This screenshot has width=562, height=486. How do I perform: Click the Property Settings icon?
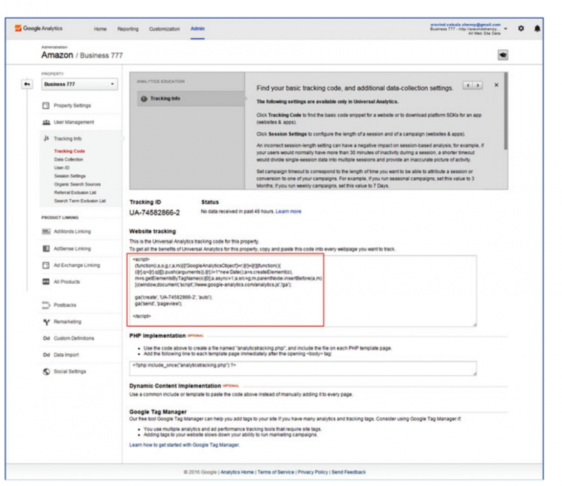pyautogui.click(x=46, y=105)
